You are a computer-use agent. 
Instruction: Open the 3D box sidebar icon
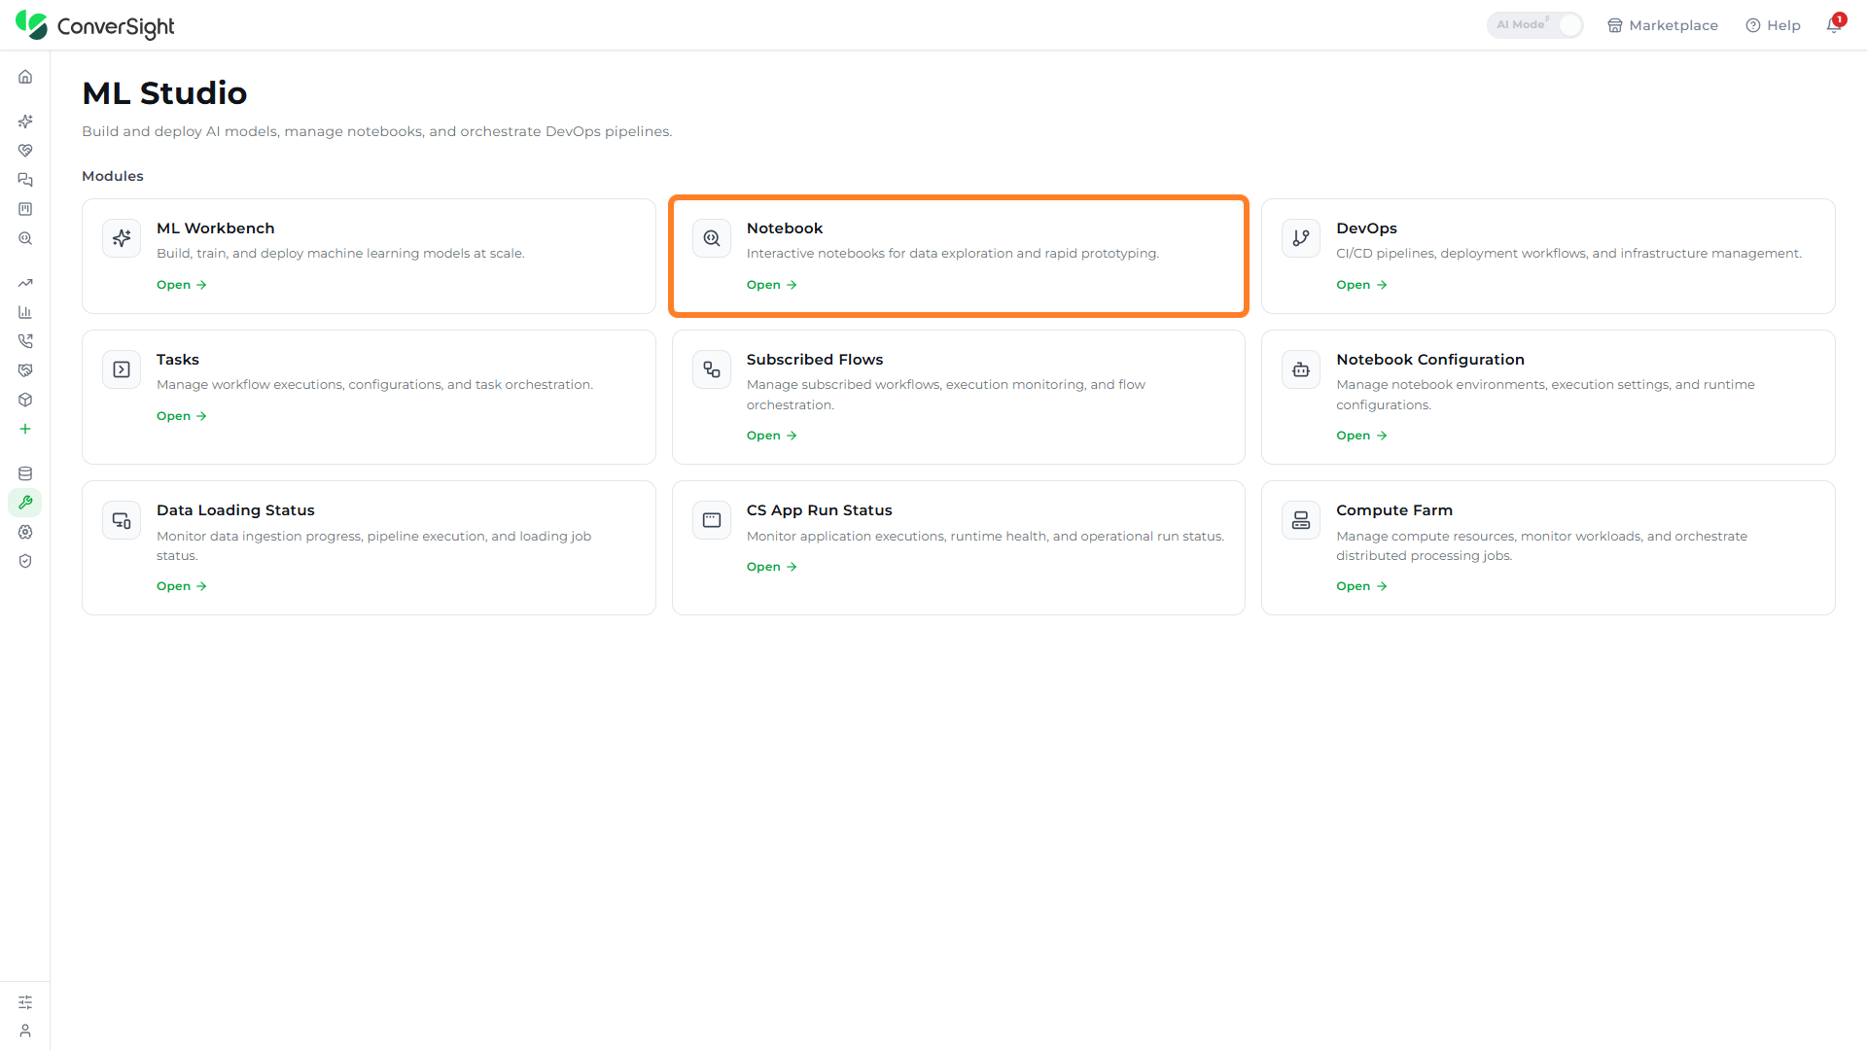tap(25, 400)
